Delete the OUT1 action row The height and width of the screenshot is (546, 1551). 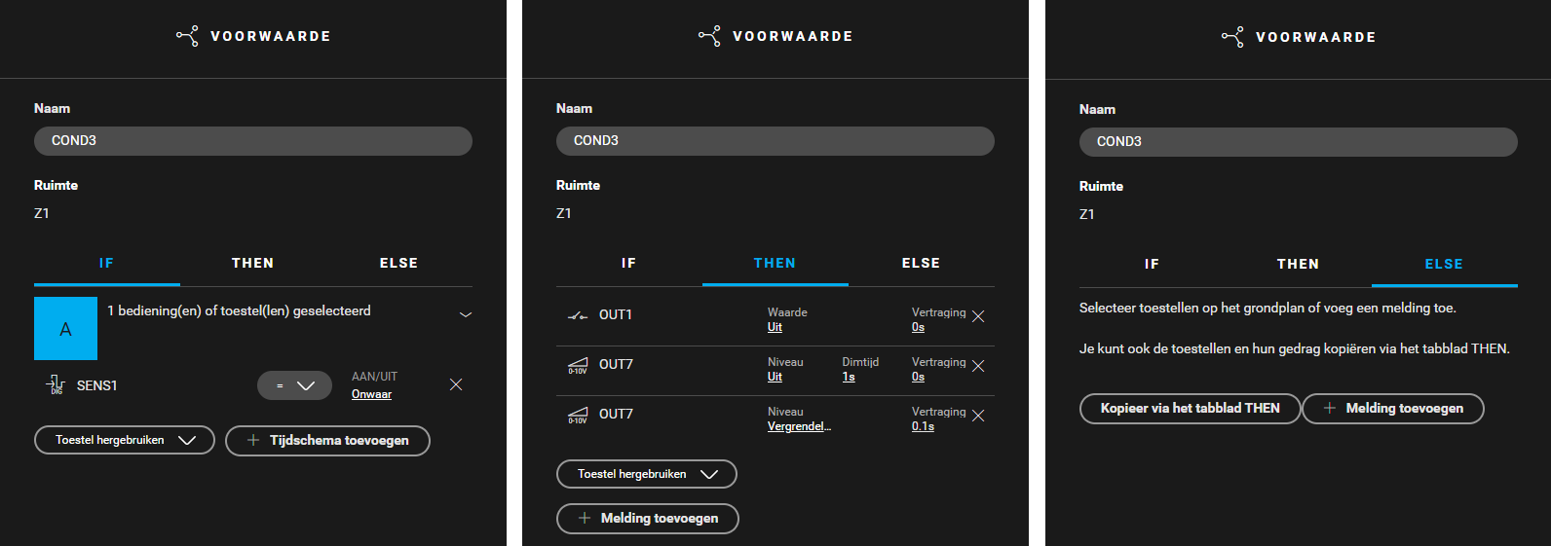(978, 316)
